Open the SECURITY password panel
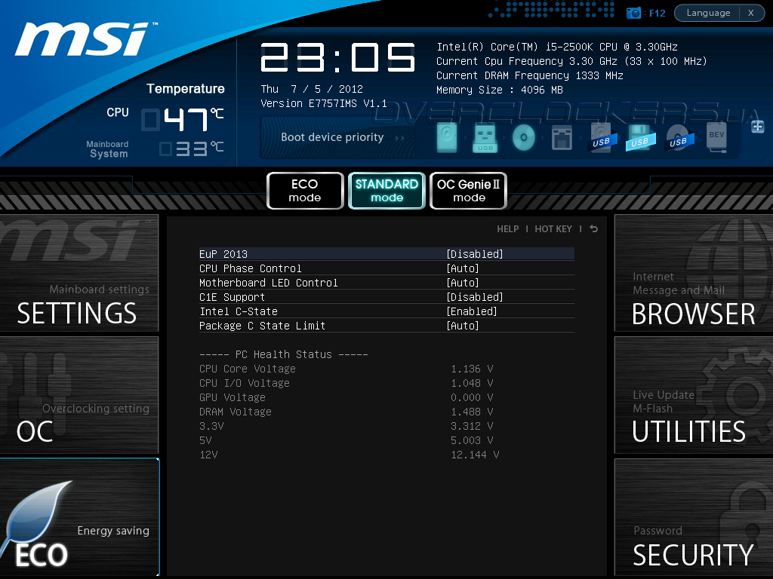This screenshot has height=579, width=773. (694, 517)
